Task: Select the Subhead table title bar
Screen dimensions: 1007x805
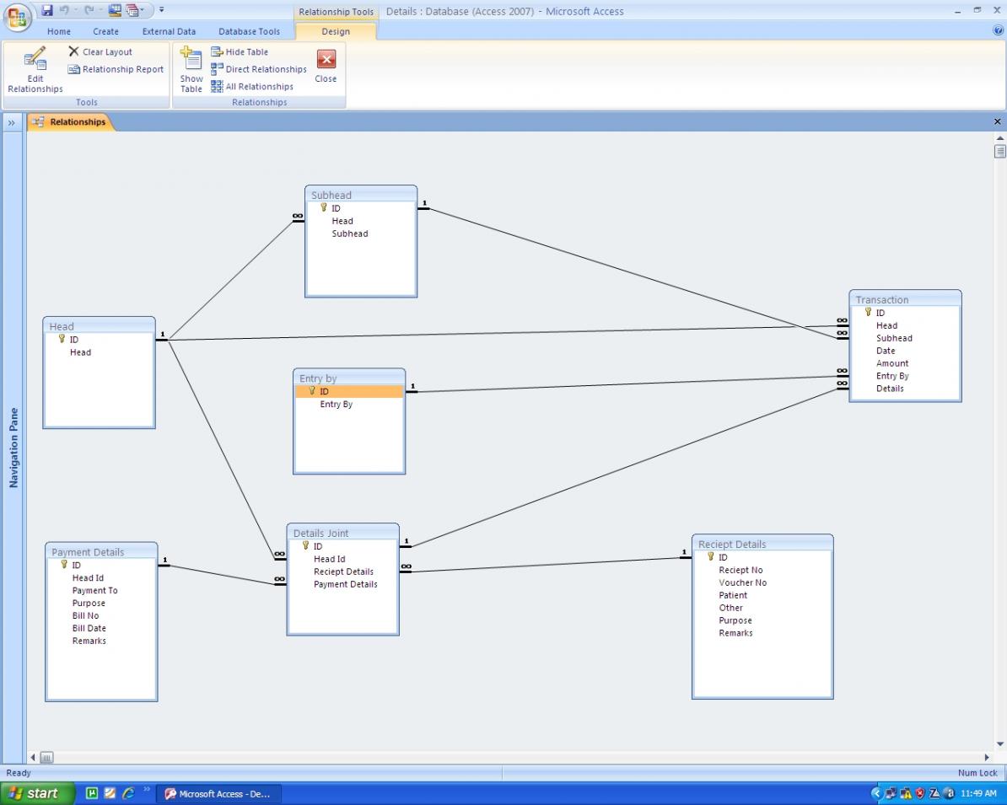Action: [361, 195]
